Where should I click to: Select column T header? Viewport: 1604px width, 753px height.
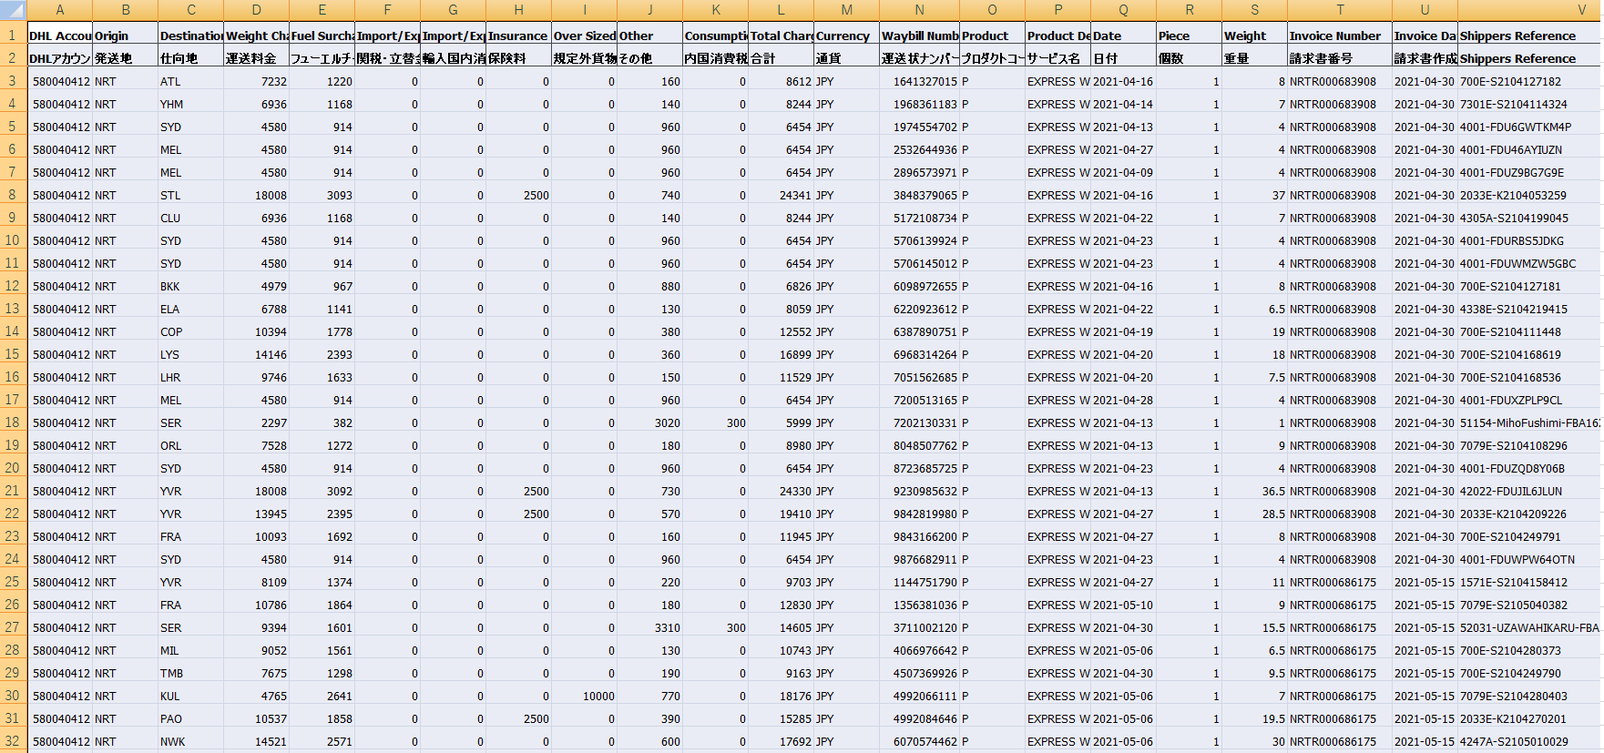point(1340,10)
